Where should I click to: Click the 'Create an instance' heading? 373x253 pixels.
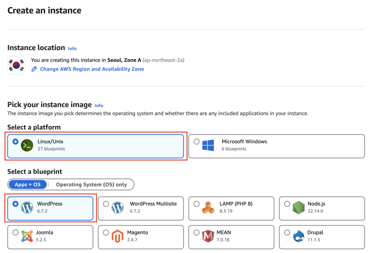tap(44, 11)
